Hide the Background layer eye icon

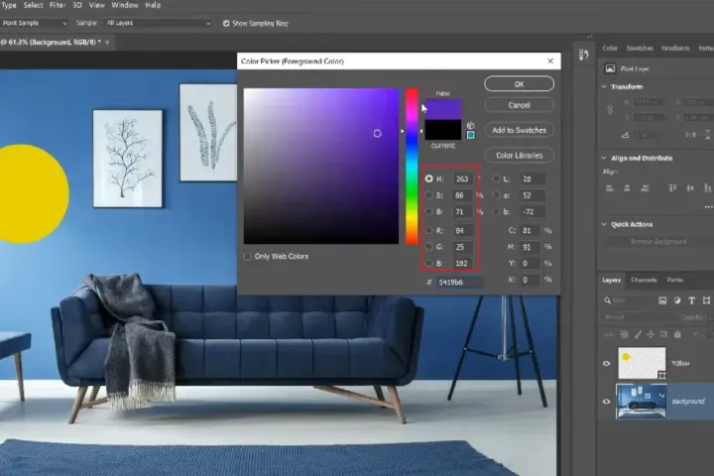607,402
